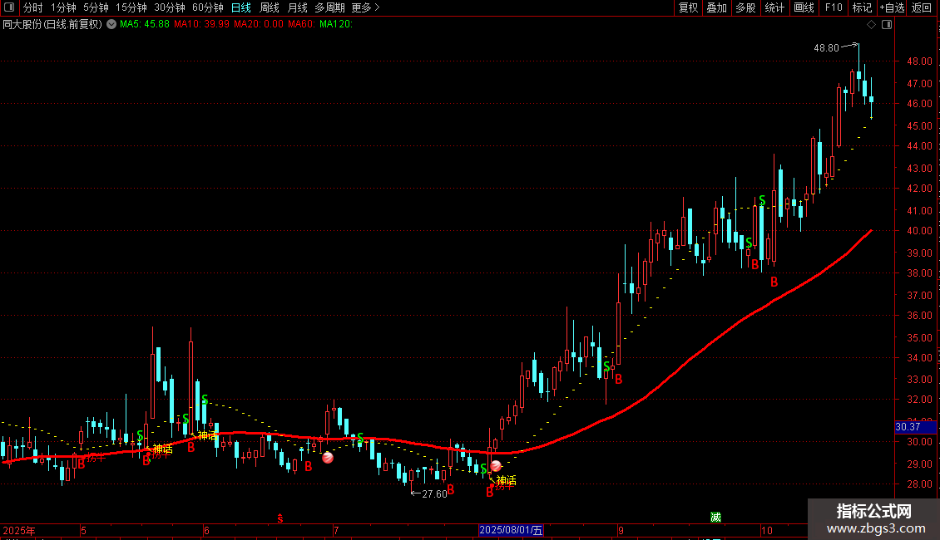This screenshot has height=540, width=940.
Task: Click the 48.80 high price label
Action: 826,48
